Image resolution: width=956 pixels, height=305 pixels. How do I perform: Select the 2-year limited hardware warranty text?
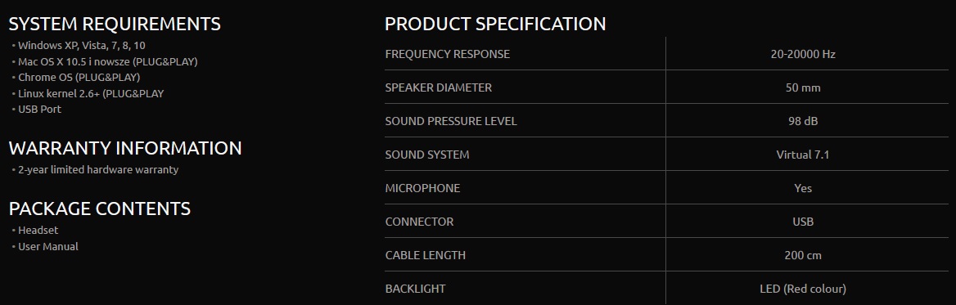[x=98, y=170]
